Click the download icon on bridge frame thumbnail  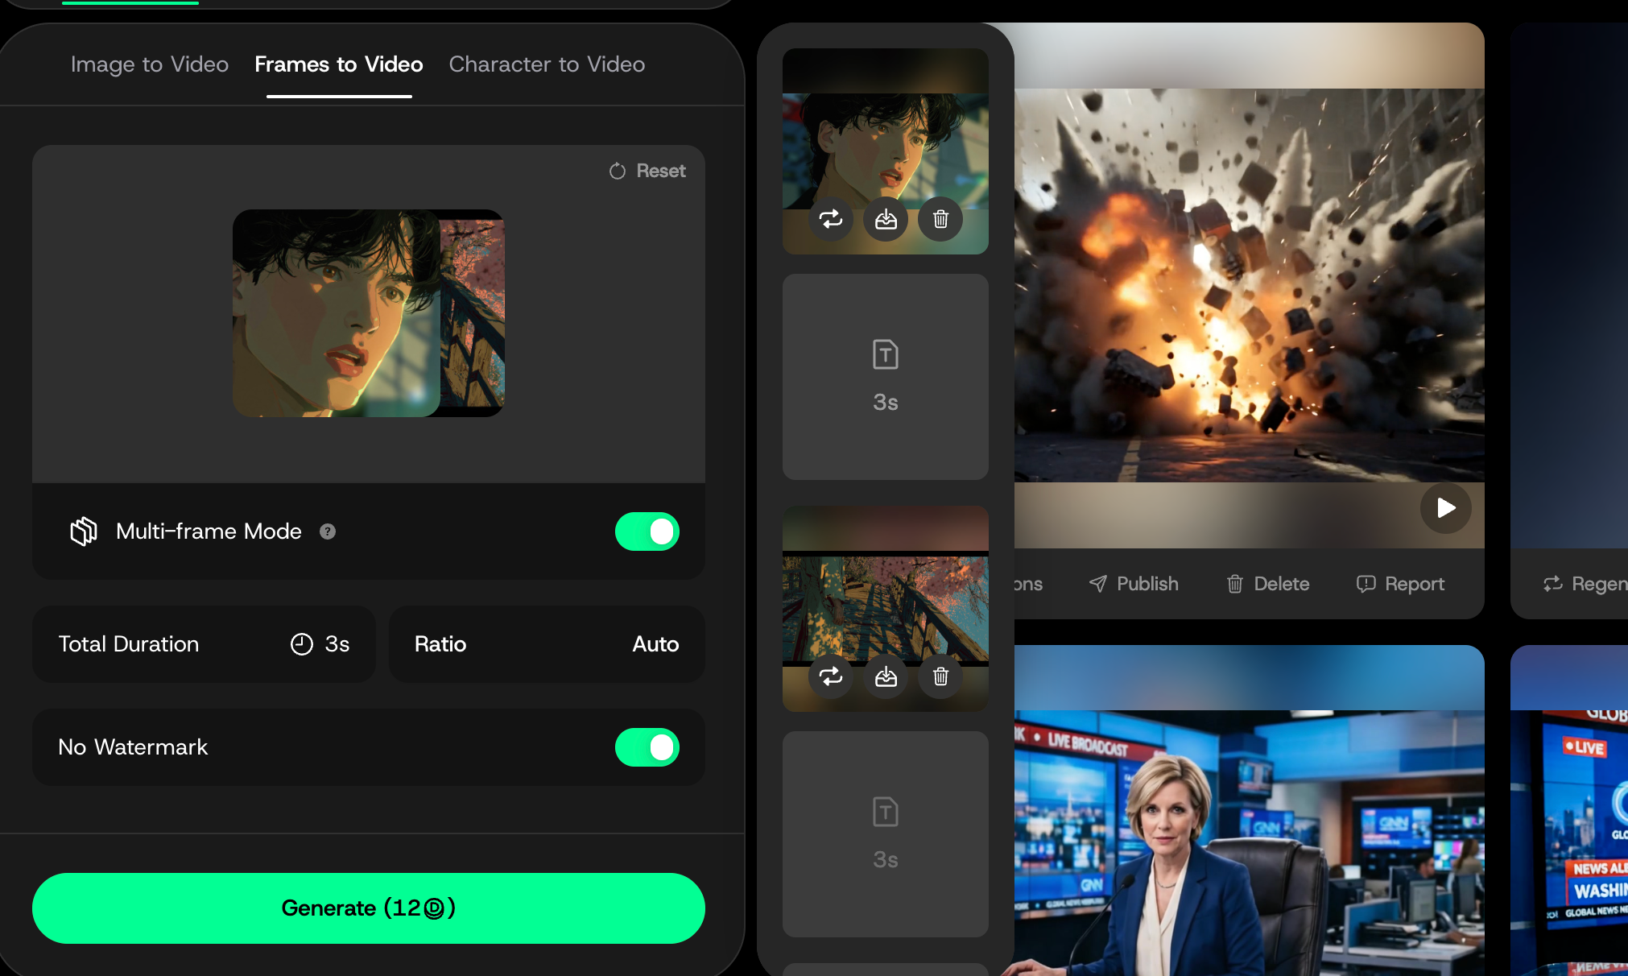(x=886, y=676)
